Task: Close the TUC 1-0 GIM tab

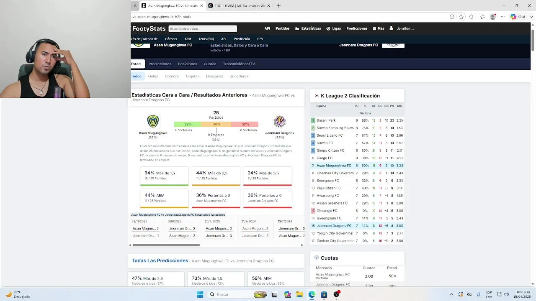Action: click(x=268, y=6)
